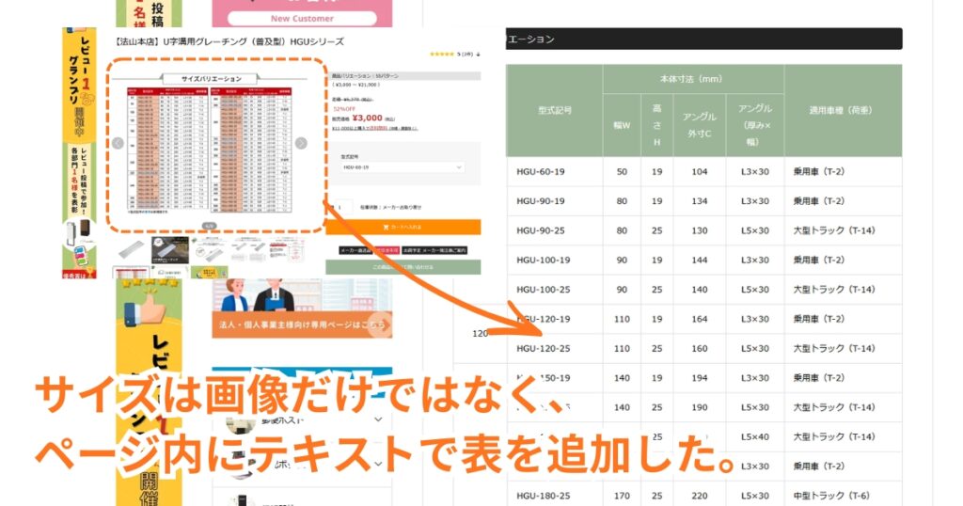The image size is (963, 506).
Task: Click the quantity input field showing 1
Action: [x=342, y=208]
